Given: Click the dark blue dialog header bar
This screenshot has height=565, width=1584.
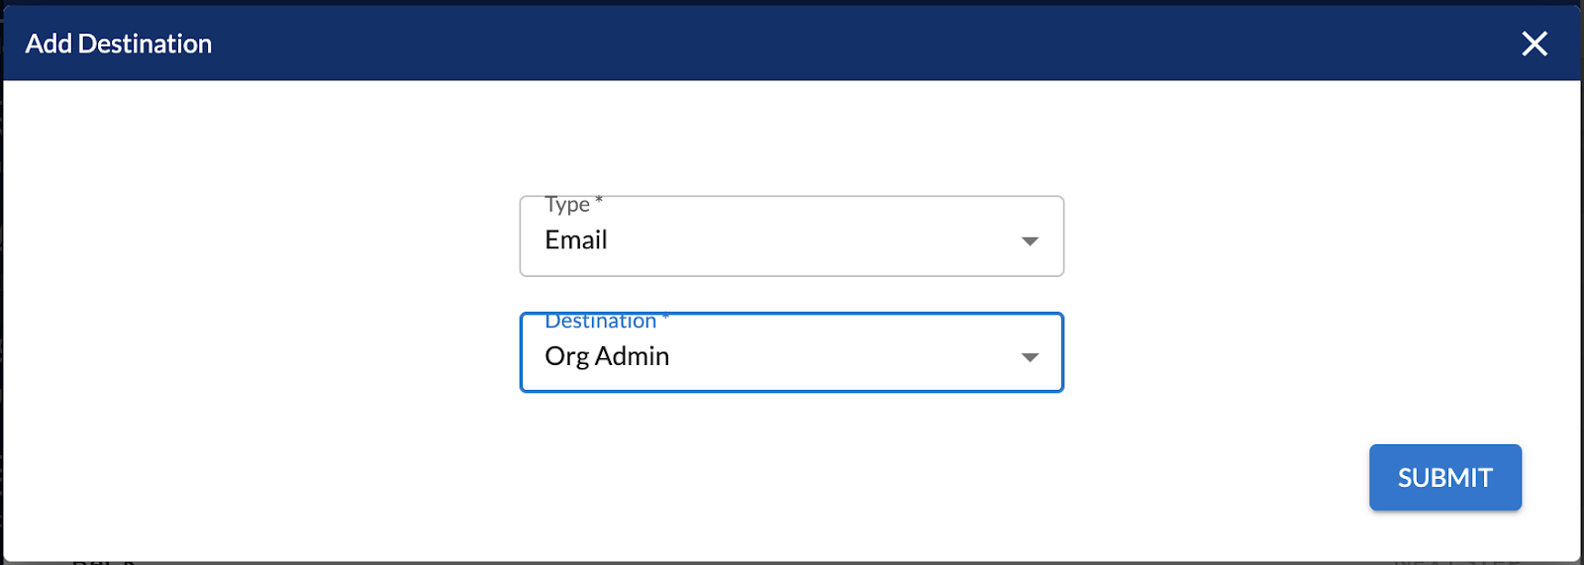Looking at the screenshot, I should pyautogui.click(x=792, y=44).
